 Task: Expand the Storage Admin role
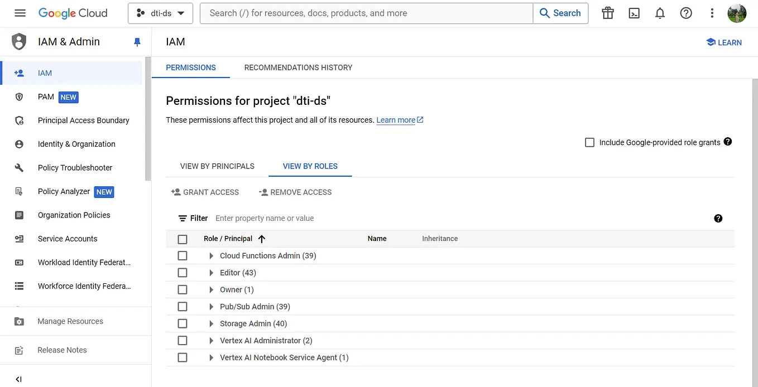[x=211, y=323]
